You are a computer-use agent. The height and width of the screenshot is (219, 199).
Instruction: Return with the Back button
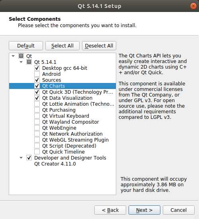click(x=110, y=210)
